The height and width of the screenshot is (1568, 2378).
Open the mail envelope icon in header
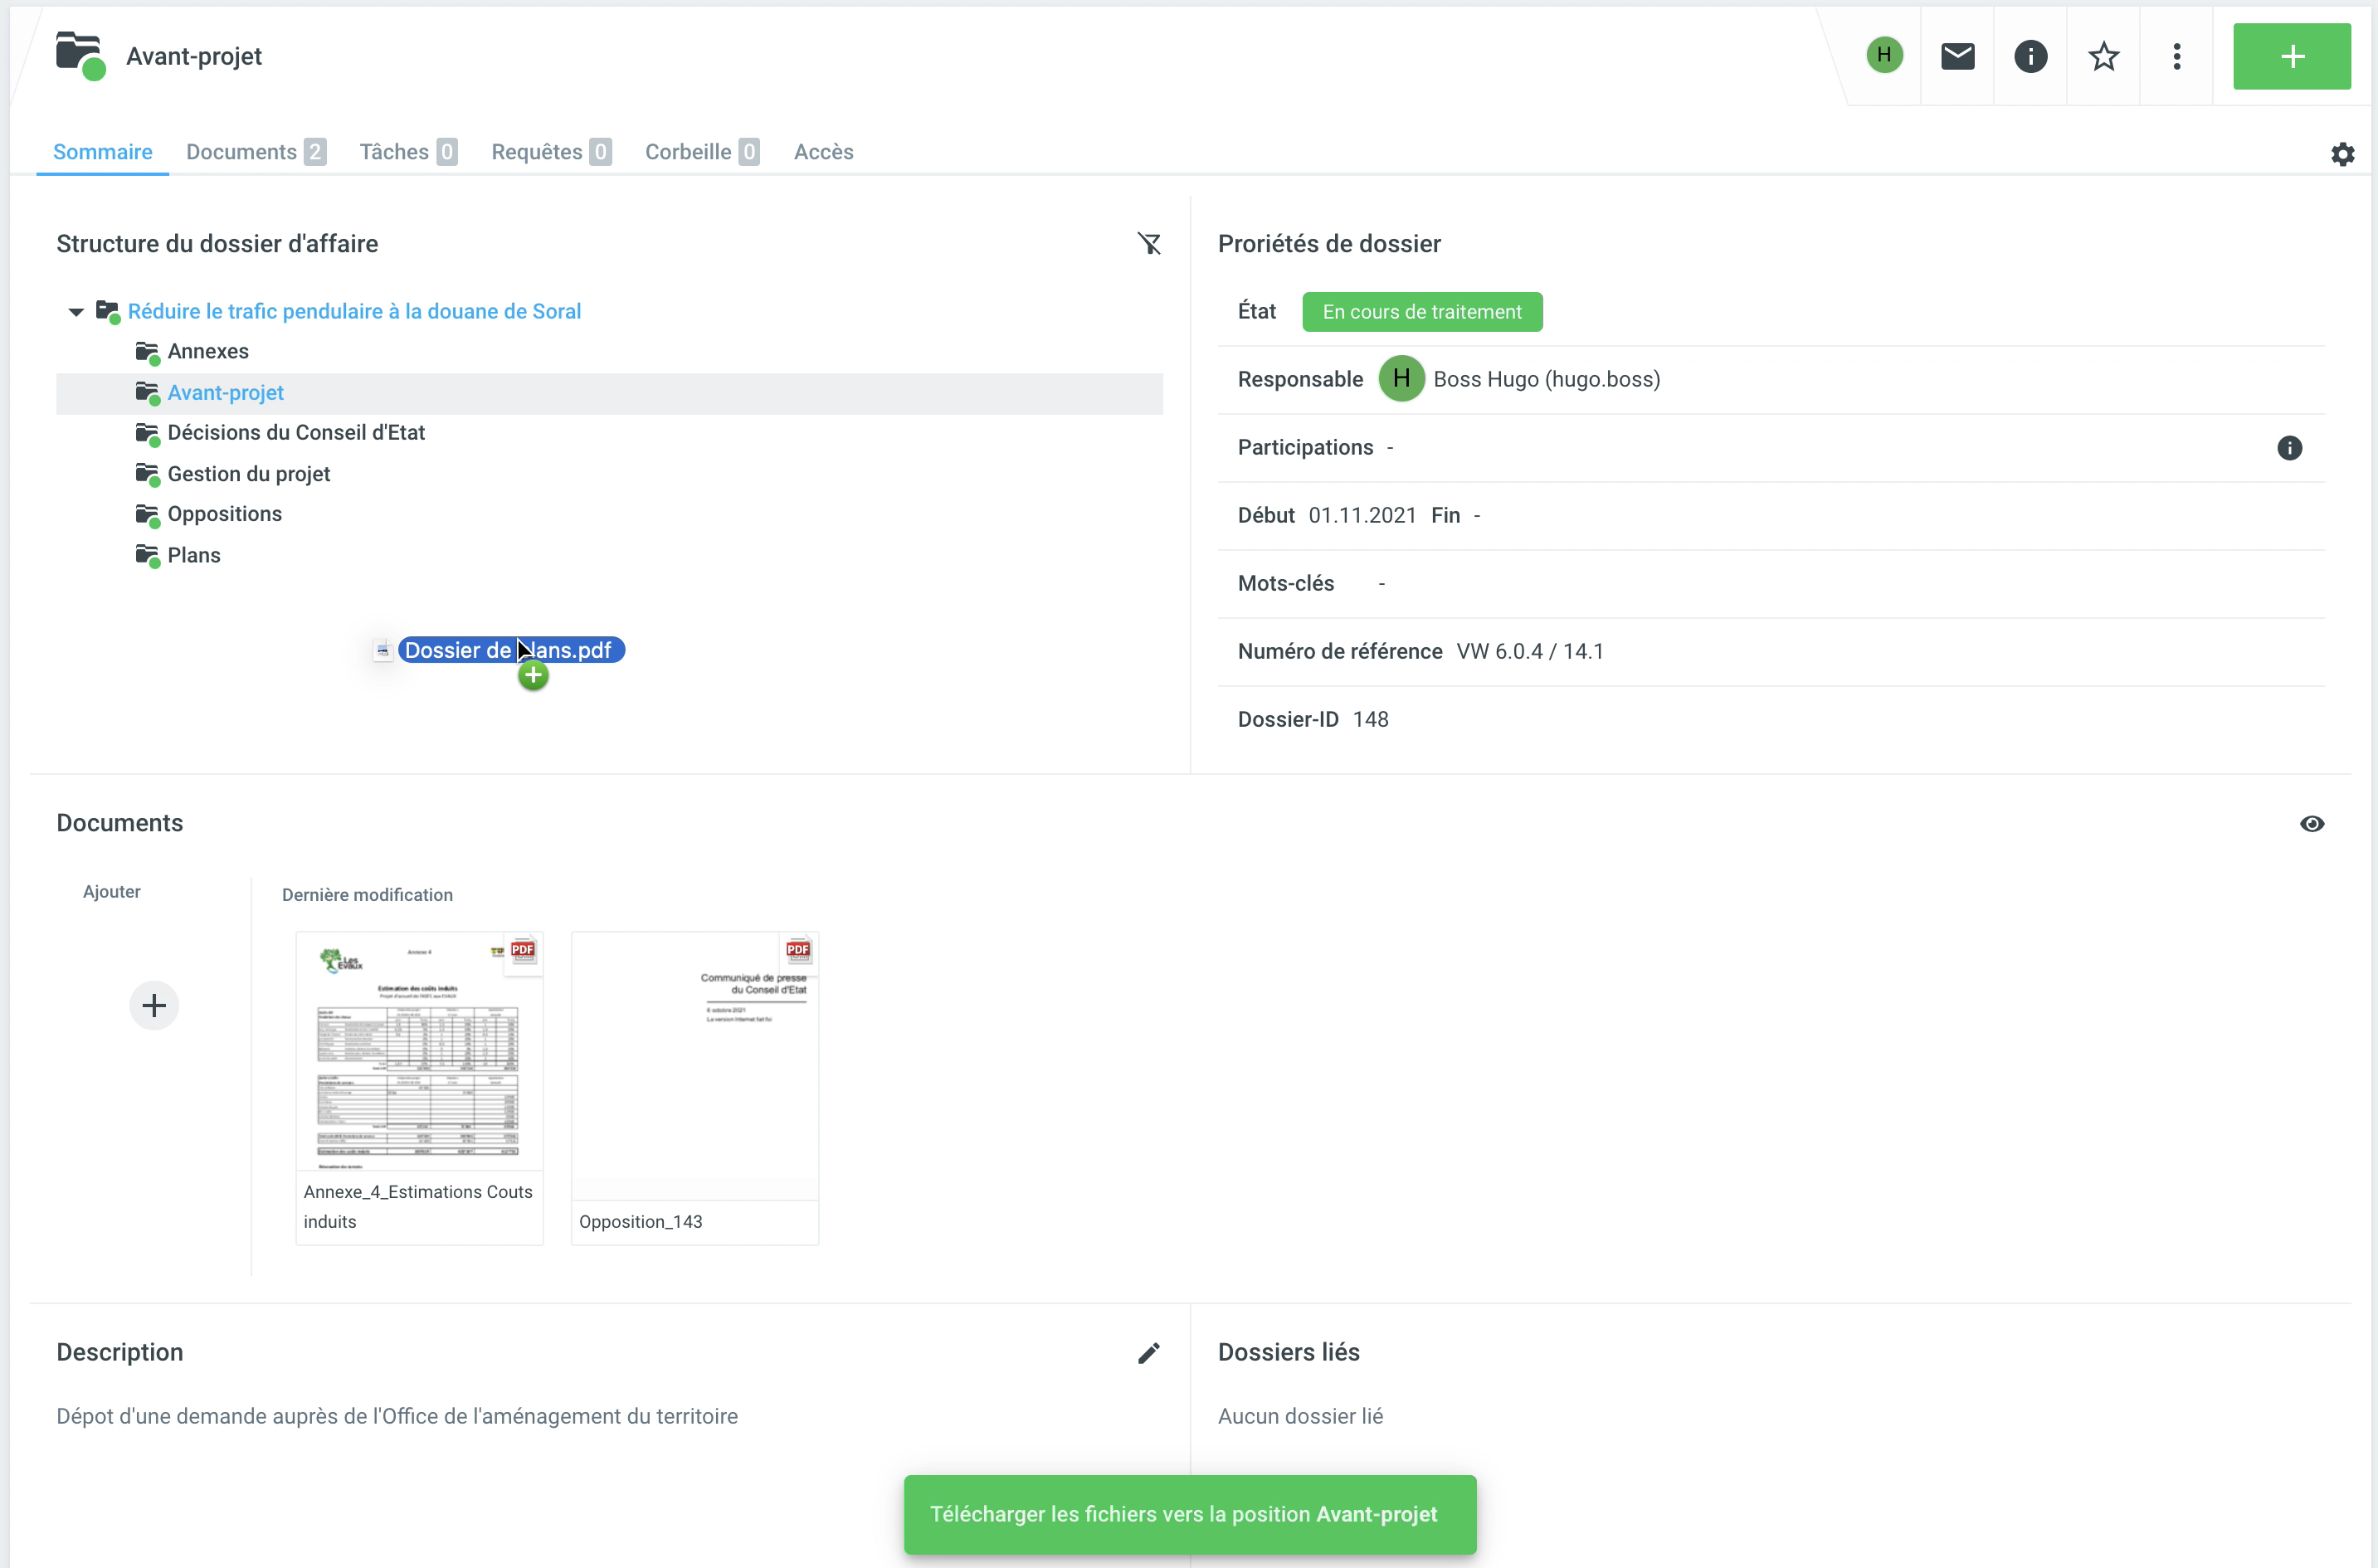(x=1957, y=56)
